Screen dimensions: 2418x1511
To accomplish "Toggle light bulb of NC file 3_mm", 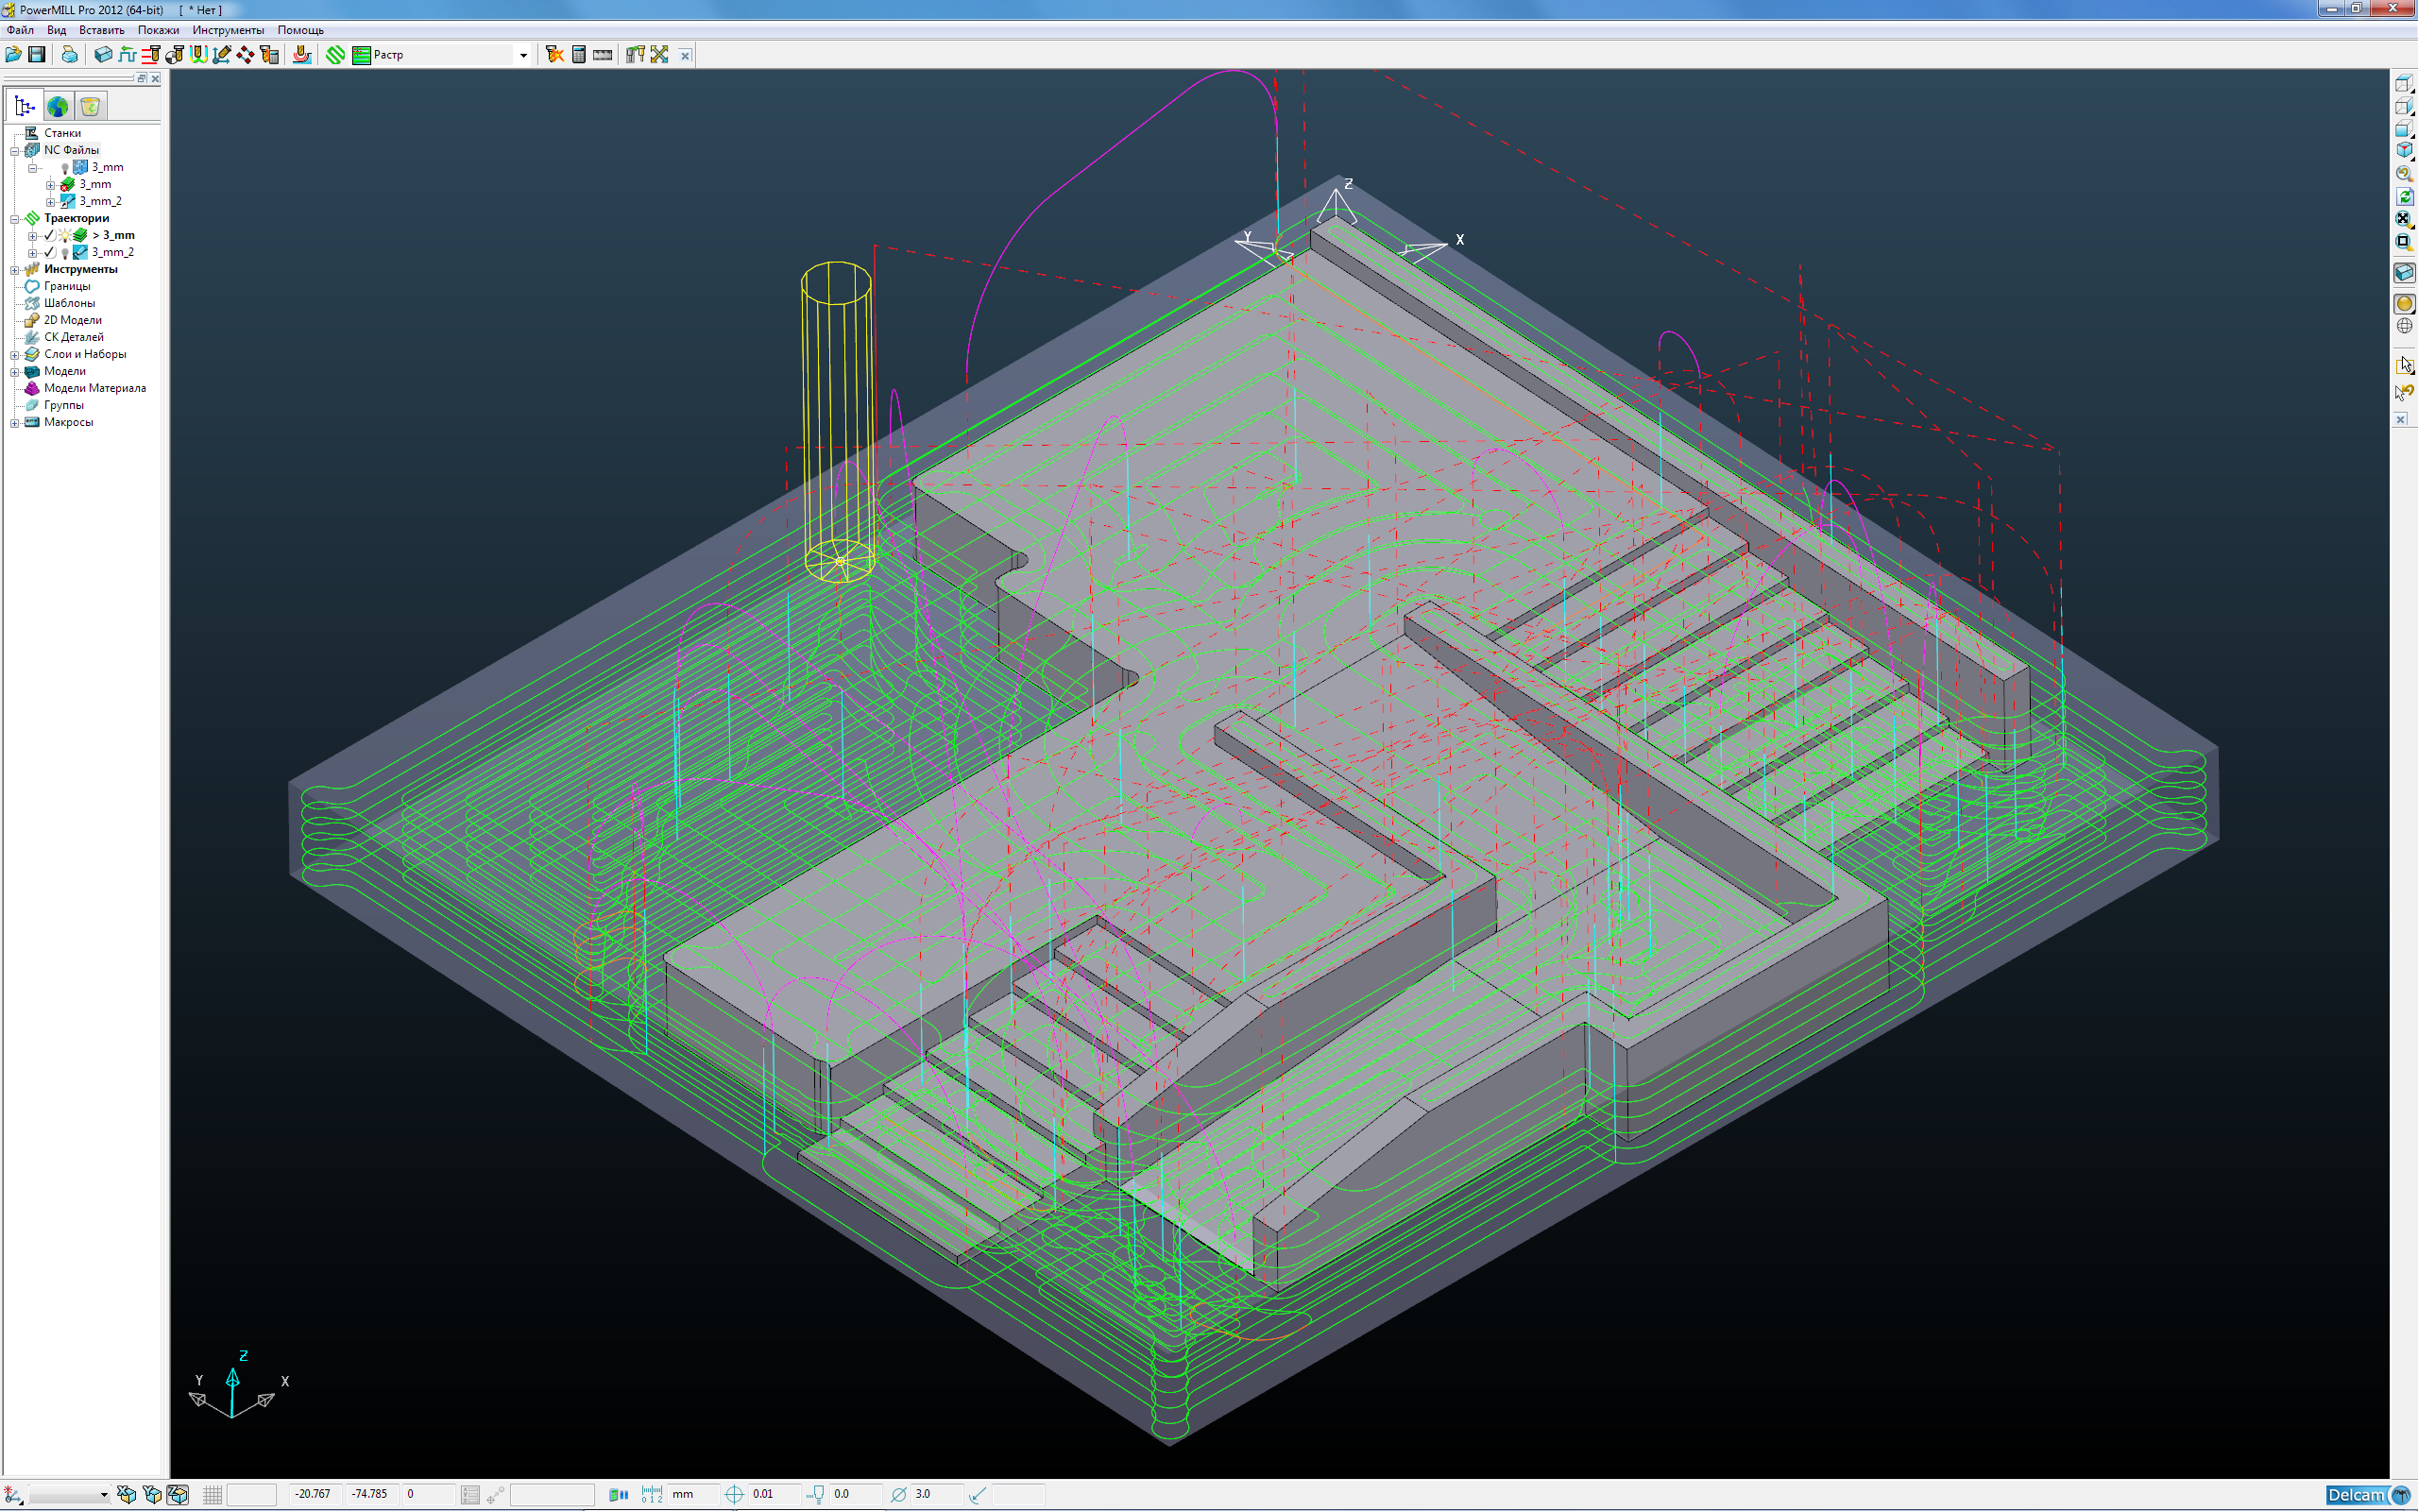I will (x=65, y=168).
